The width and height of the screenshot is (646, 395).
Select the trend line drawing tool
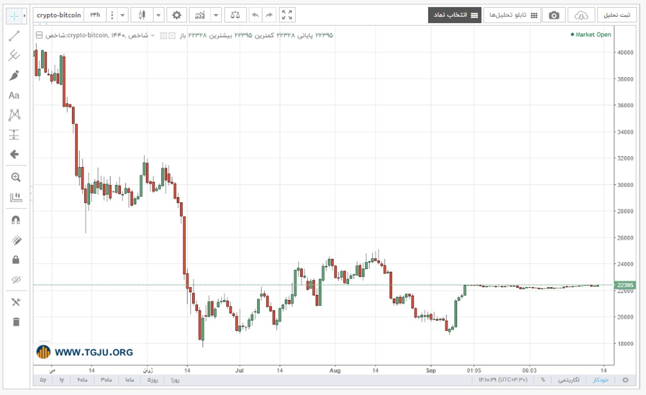point(14,36)
